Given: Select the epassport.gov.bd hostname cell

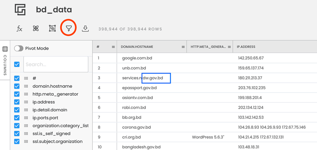Looking at the screenshot, I should click(x=152, y=88).
